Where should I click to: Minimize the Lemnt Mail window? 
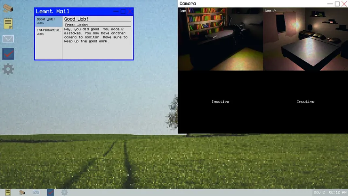116,12
